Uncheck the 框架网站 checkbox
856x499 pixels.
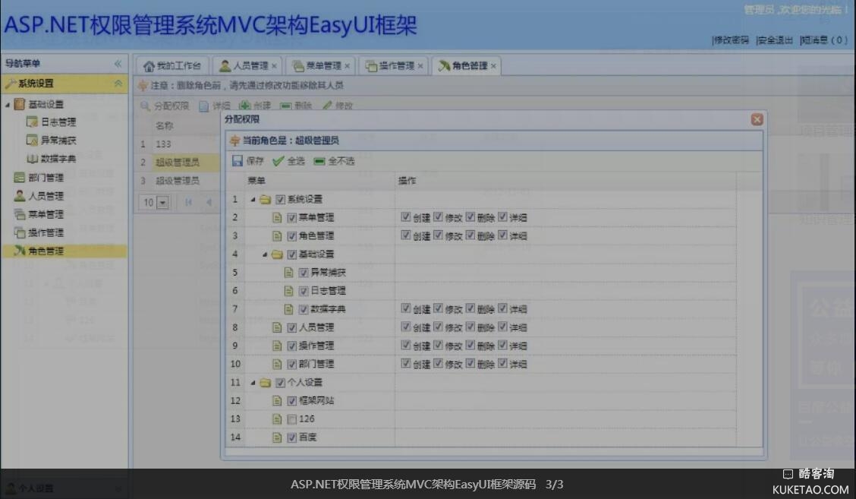(291, 401)
